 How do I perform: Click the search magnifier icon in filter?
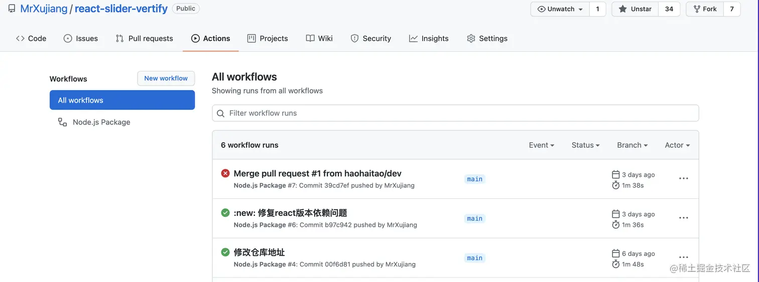pos(220,113)
